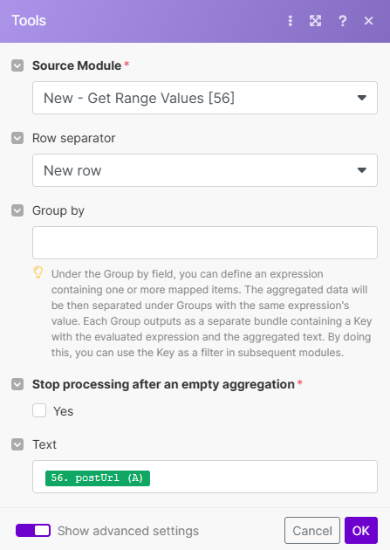Open help with the question mark icon
This screenshot has height=550, width=390.
(342, 21)
